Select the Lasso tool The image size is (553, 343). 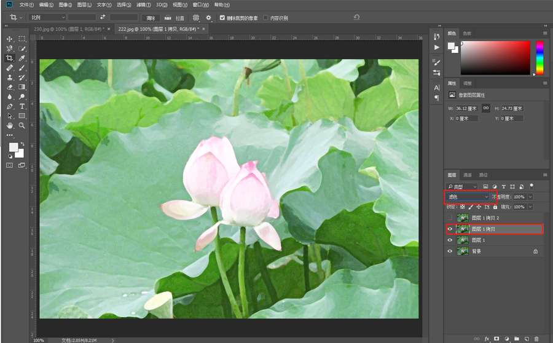[x=9, y=49]
